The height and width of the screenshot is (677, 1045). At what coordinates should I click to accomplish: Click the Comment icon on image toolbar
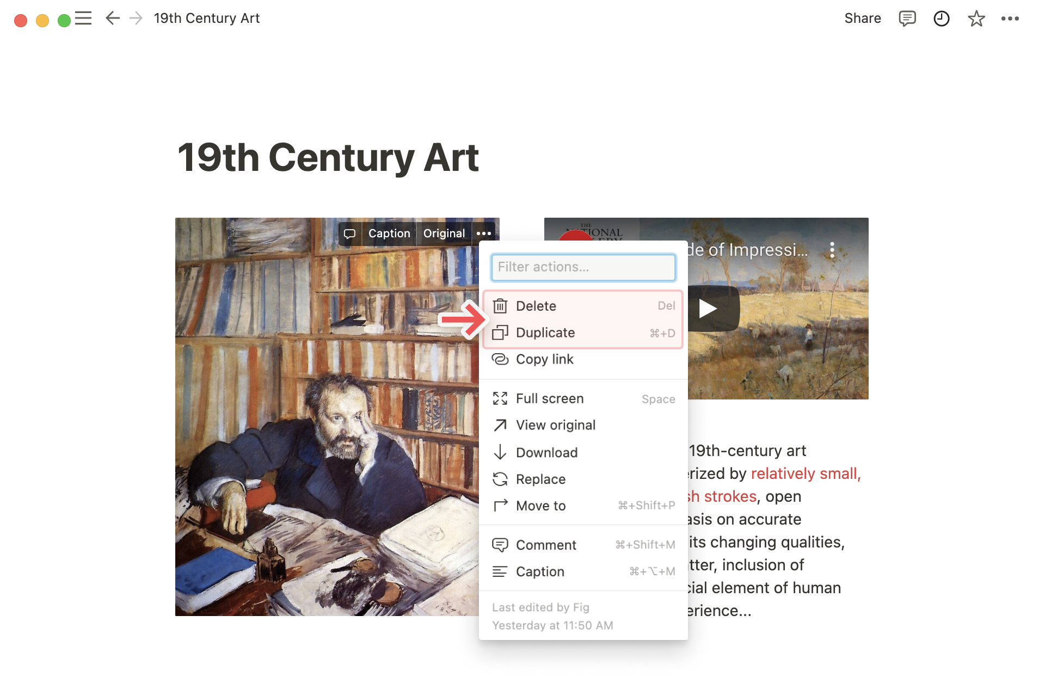pyautogui.click(x=349, y=234)
